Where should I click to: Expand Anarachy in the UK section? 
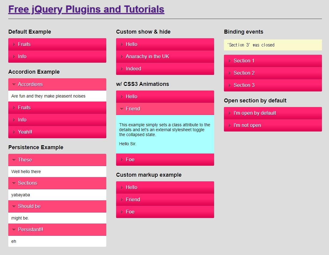[x=165, y=57]
